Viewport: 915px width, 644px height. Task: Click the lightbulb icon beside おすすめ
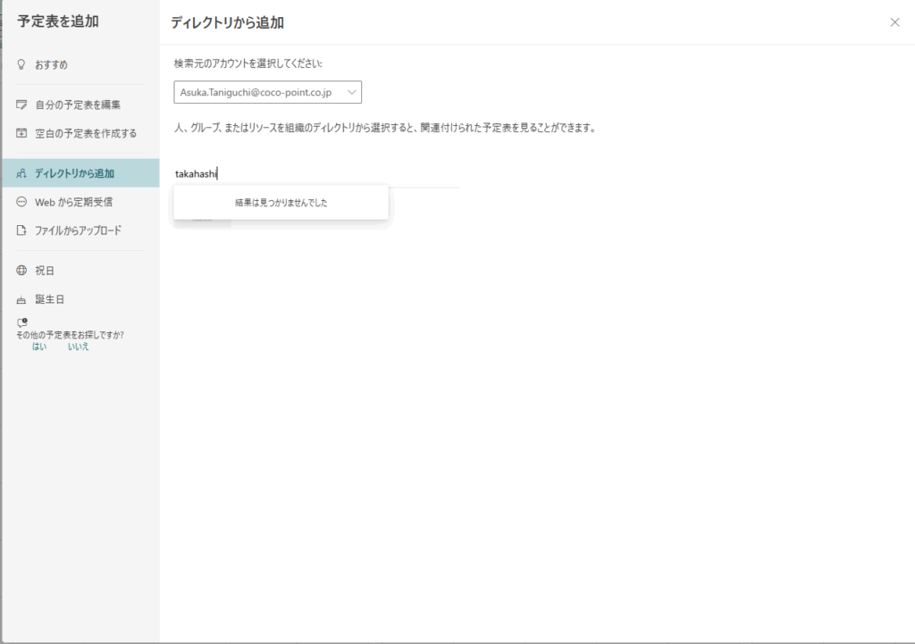pos(21,65)
